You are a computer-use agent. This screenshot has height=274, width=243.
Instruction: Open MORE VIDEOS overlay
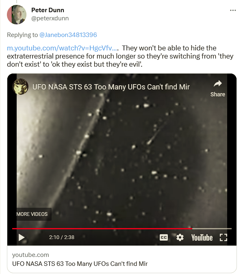pos(32,214)
